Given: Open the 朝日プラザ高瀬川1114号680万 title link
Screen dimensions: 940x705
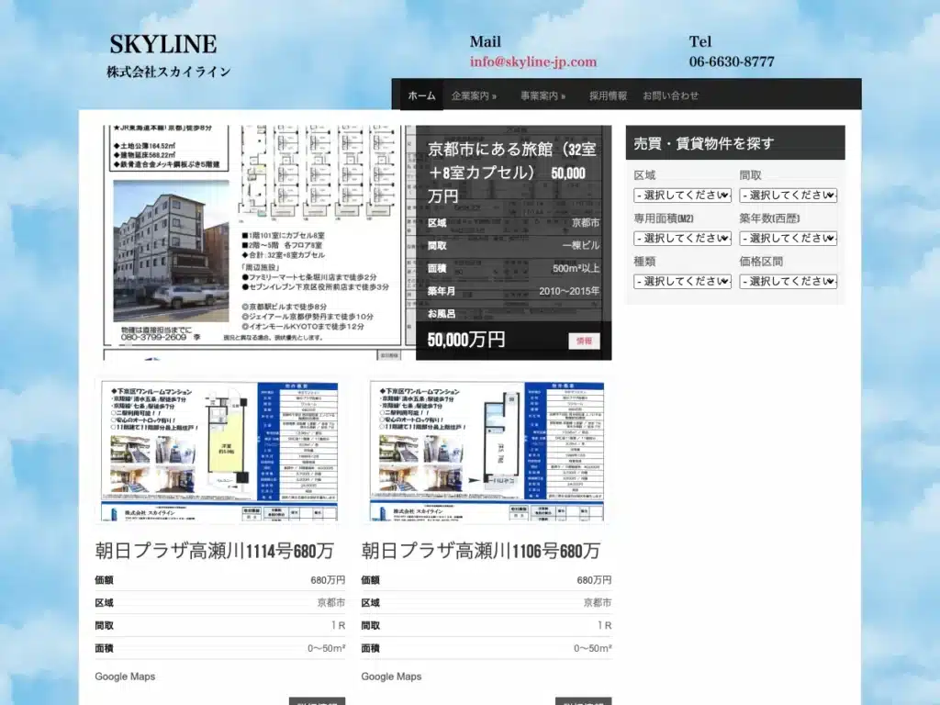Looking at the screenshot, I should 214,551.
